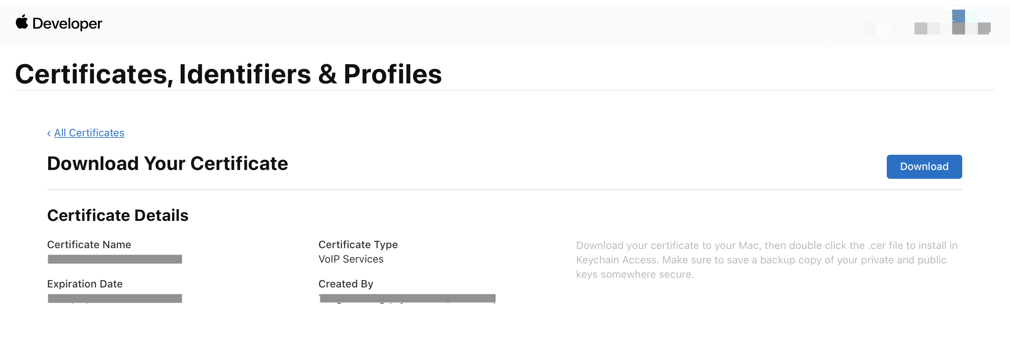Click the Certificate Name label
The width and height of the screenshot is (1010, 348).
pos(89,245)
